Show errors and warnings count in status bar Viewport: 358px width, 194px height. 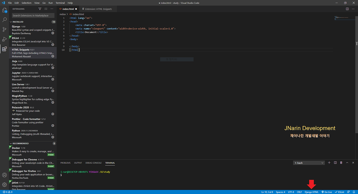point(8,192)
